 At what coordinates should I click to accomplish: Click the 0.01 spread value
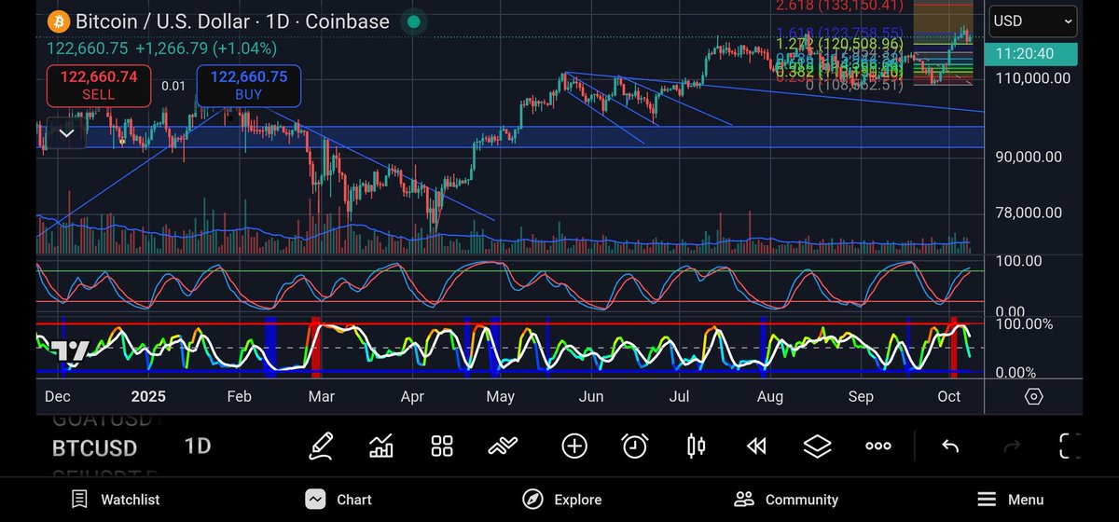173,86
